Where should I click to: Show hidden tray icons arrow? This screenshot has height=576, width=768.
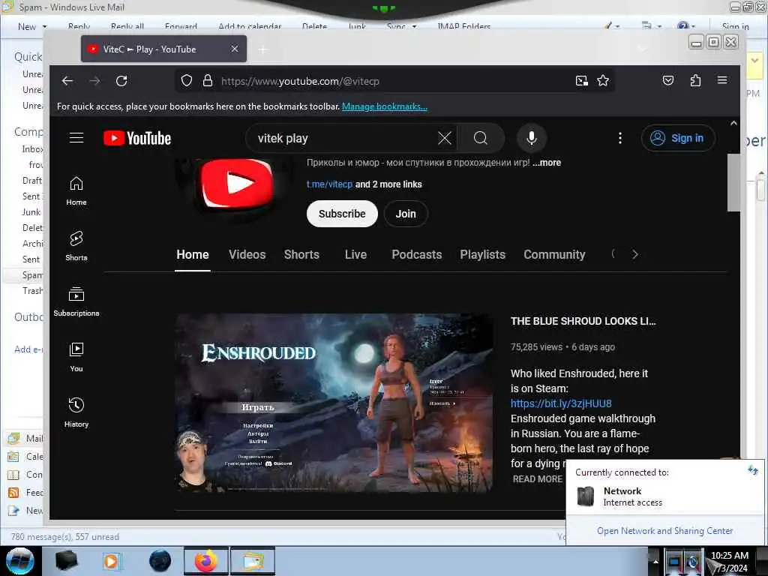pos(655,561)
